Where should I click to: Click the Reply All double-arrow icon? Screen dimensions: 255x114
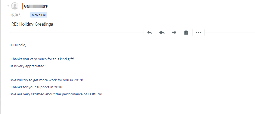[x=162, y=32]
